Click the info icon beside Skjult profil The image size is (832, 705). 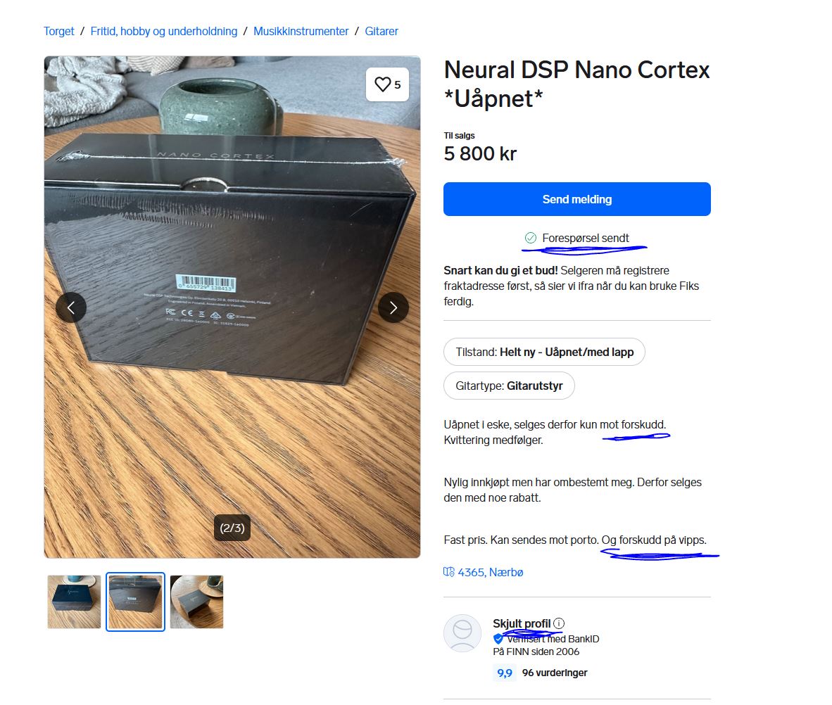[559, 623]
